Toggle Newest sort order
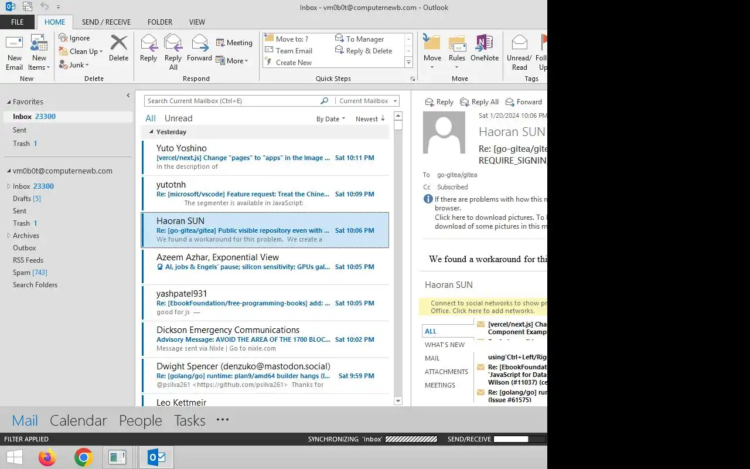750x469 pixels. click(370, 119)
